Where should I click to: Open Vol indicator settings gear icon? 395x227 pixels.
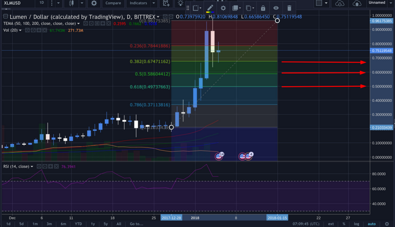33,30
